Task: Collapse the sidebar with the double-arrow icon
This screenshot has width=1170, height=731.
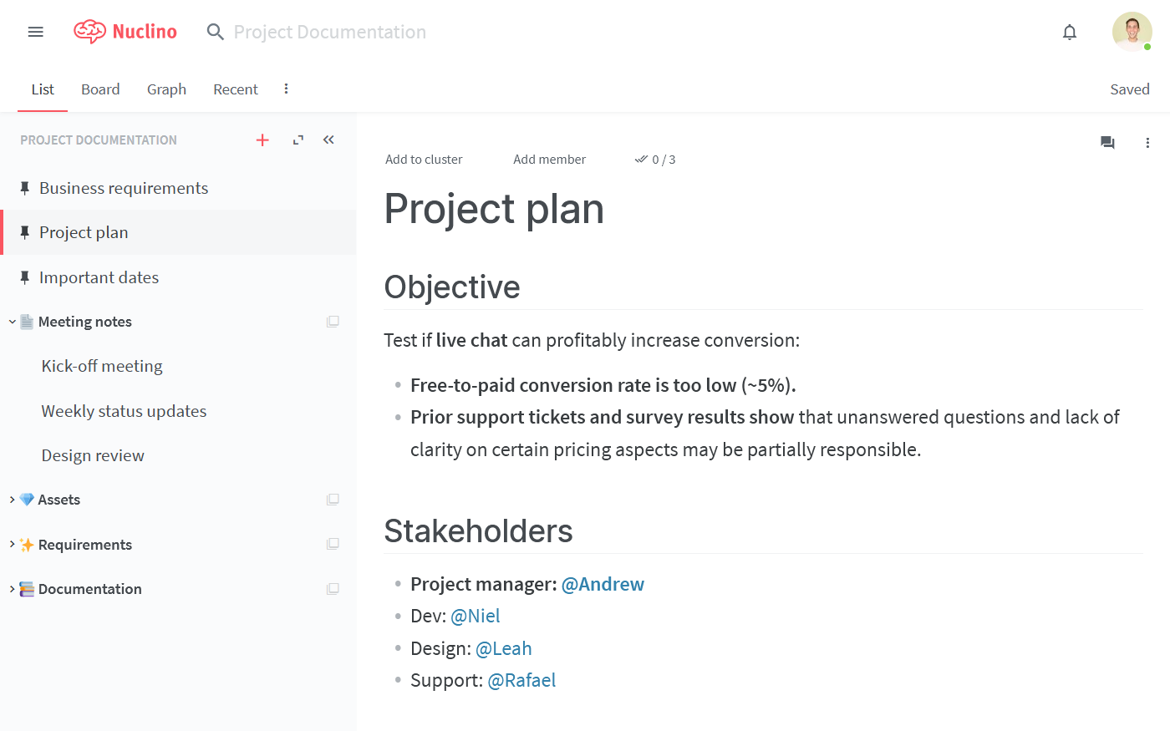Action: tap(328, 140)
